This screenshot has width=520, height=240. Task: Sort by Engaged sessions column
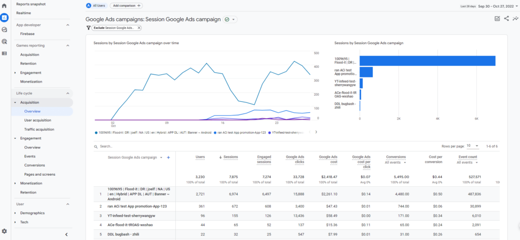(264, 159)
